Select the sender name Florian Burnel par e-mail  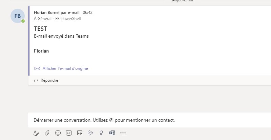57,13
